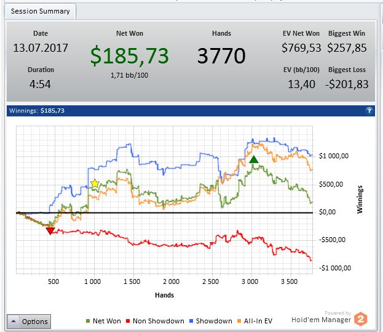Click the Hold'em Manager 2 logo

pos(361,319)
